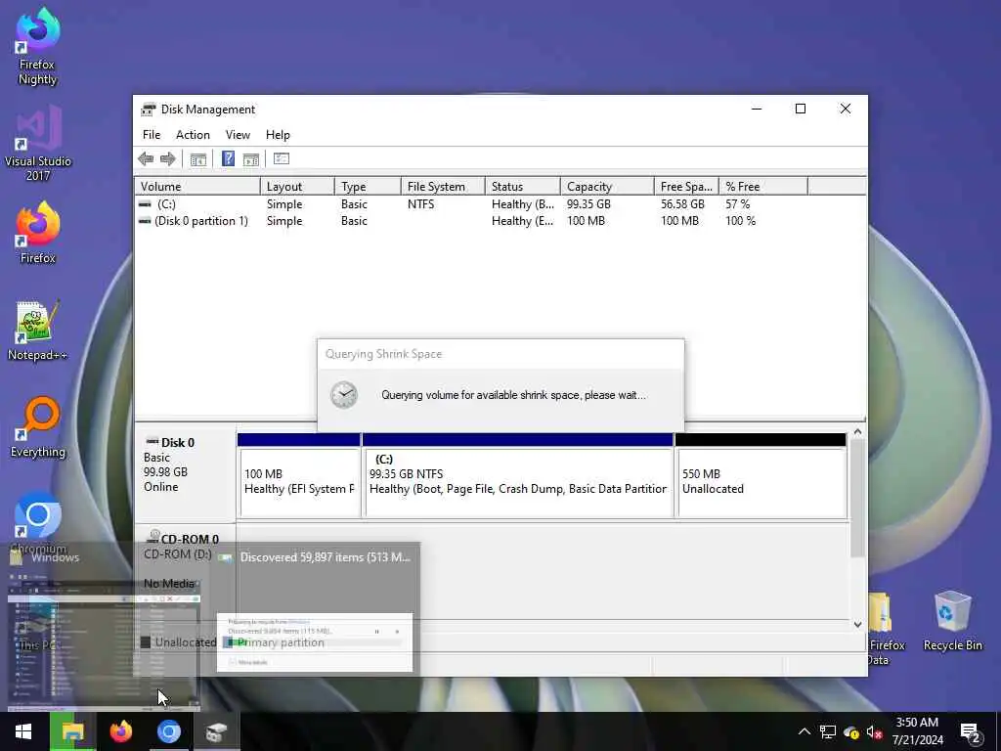The image size is (1001, 751).
Task: Click the taskbar clock showing 3:50 AM
Action: [917, 731]
